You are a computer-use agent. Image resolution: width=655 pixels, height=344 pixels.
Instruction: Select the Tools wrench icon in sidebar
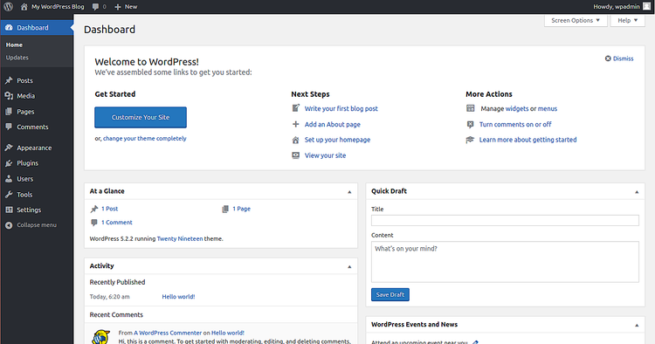point(9,195)
